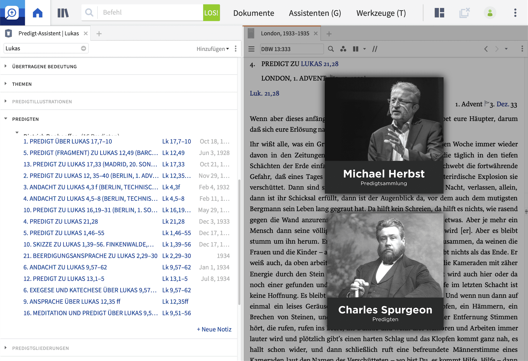Click the Home icon in top bar
The height and width of the screenshot is (361, 528).
click(x=37, y=13)
